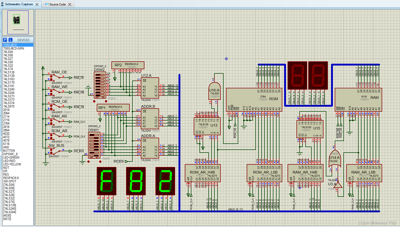Select the 6116 RAM chip
This screenshot has width=400, height=227.
pyautogui.click(x=358, y=100)
